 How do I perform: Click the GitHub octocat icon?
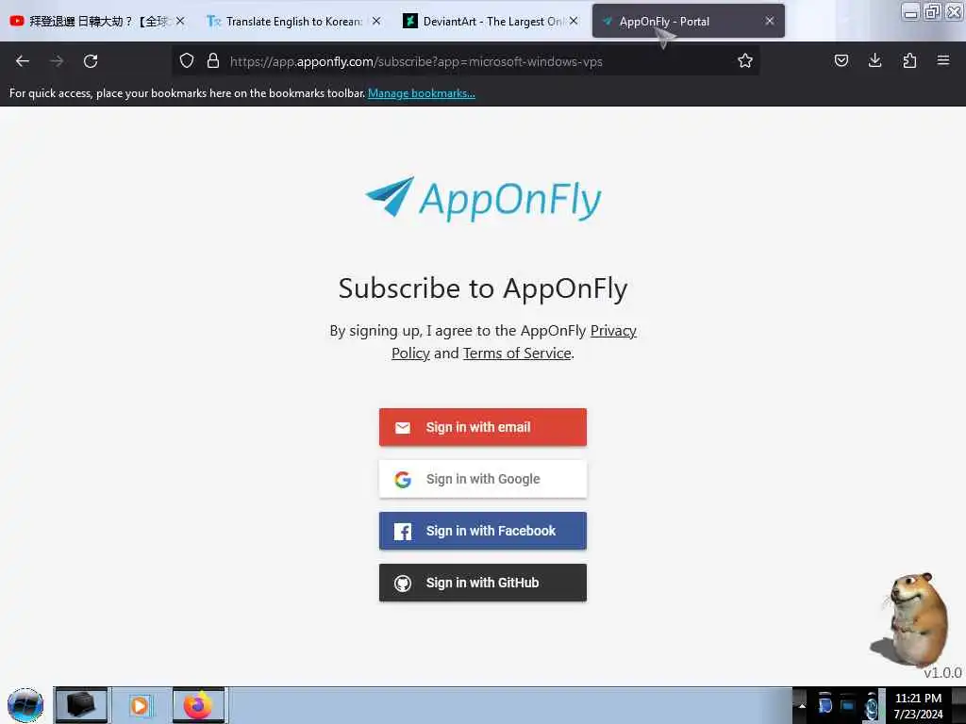click(x=403, y=583)
